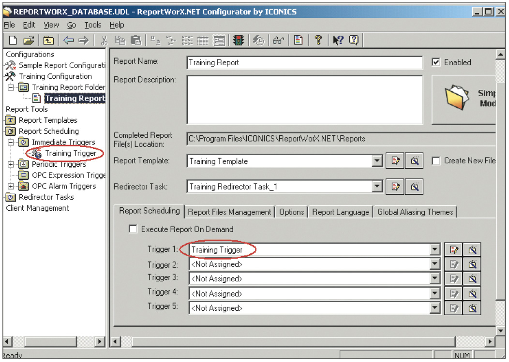This screenshot has width=509, height=362.
Task: Clear the Redirector Task selection icon
Action: pyautogui.click(x=415, y=187)
